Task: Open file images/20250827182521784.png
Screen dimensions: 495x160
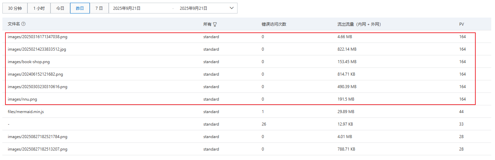Action: click(x=38, y=137)
